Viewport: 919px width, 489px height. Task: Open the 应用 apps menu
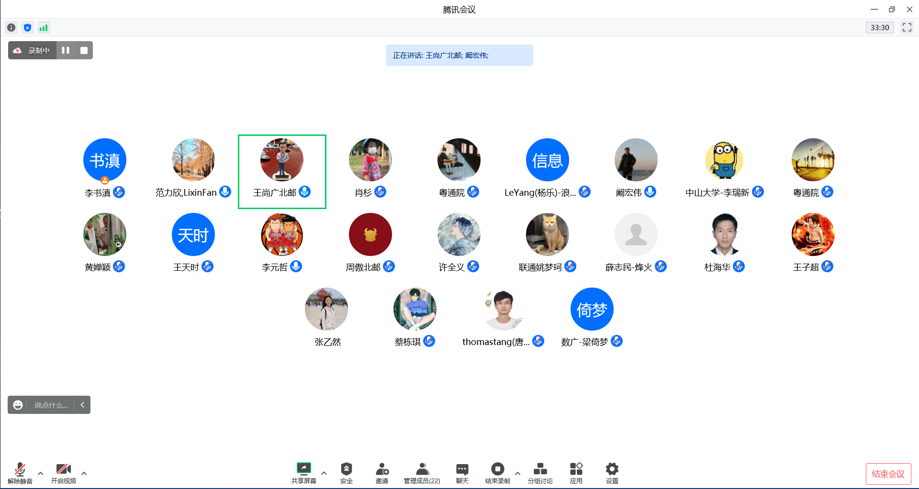pyautogui.click(x=576, y=473)
